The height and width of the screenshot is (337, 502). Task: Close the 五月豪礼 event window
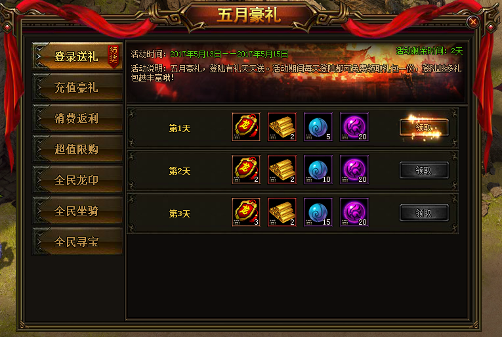tap(473, 22)
